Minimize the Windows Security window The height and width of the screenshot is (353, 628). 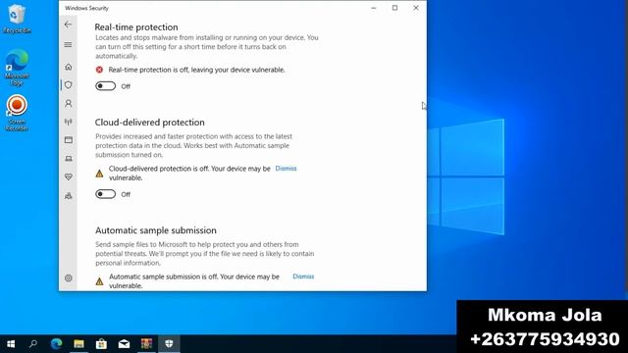374,8
